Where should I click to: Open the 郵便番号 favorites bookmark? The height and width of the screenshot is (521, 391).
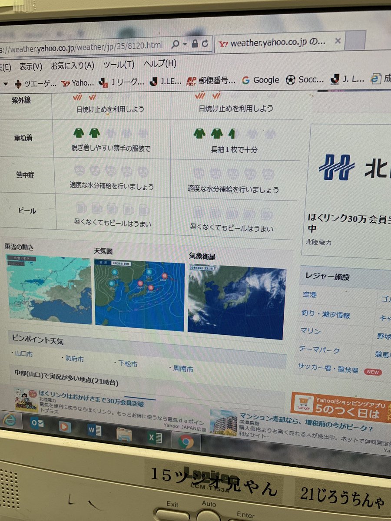pos(211,81)
